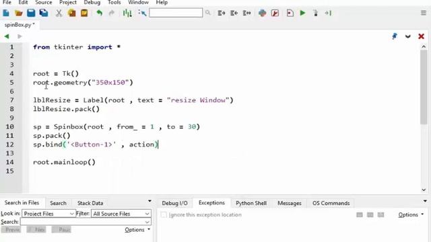Open right tool panel tab menu arrow
The width and height of the screenshot is (431, 242).
(x=425, y=201)
